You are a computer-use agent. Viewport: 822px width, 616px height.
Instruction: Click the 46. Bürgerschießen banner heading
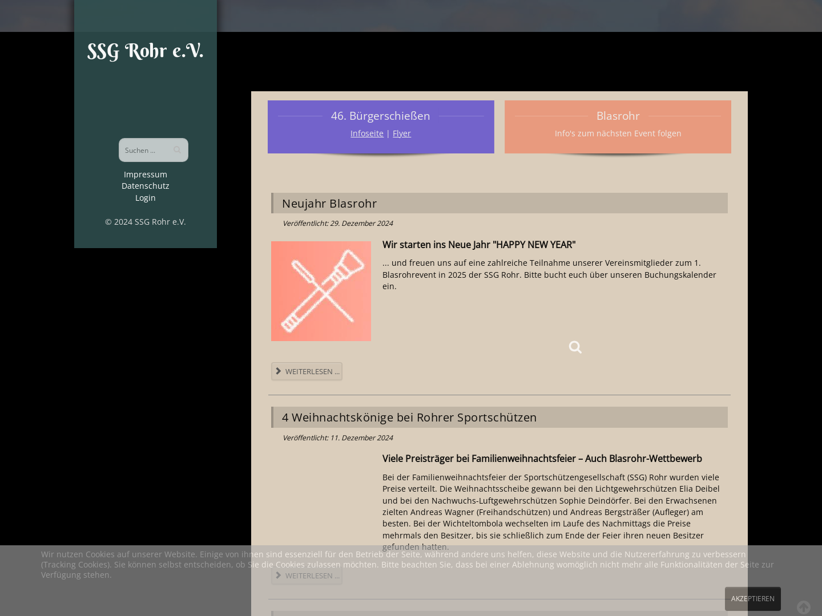click(381, 116)
